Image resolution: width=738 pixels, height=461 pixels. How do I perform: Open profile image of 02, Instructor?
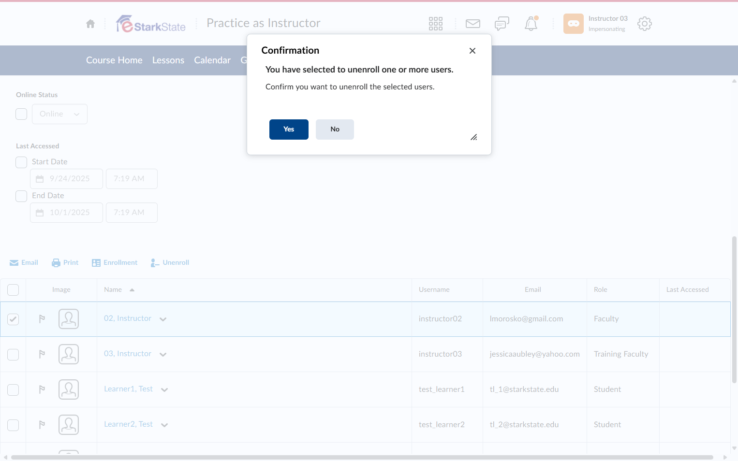point(69,319)
